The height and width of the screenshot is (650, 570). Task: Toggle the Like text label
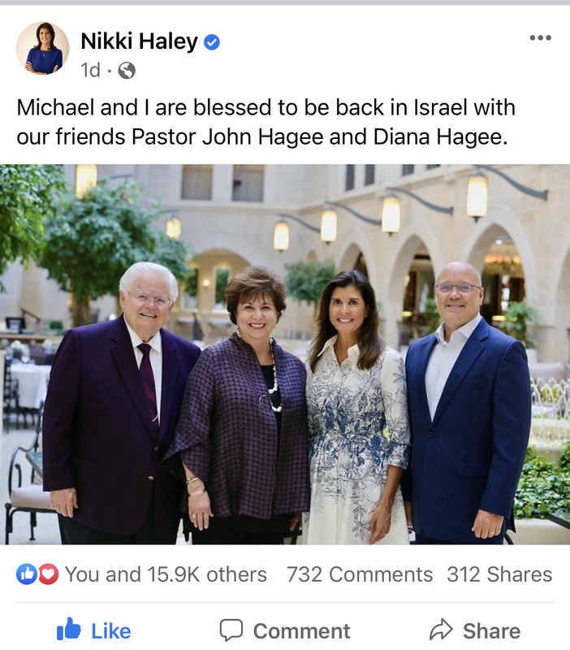(111, 631)
